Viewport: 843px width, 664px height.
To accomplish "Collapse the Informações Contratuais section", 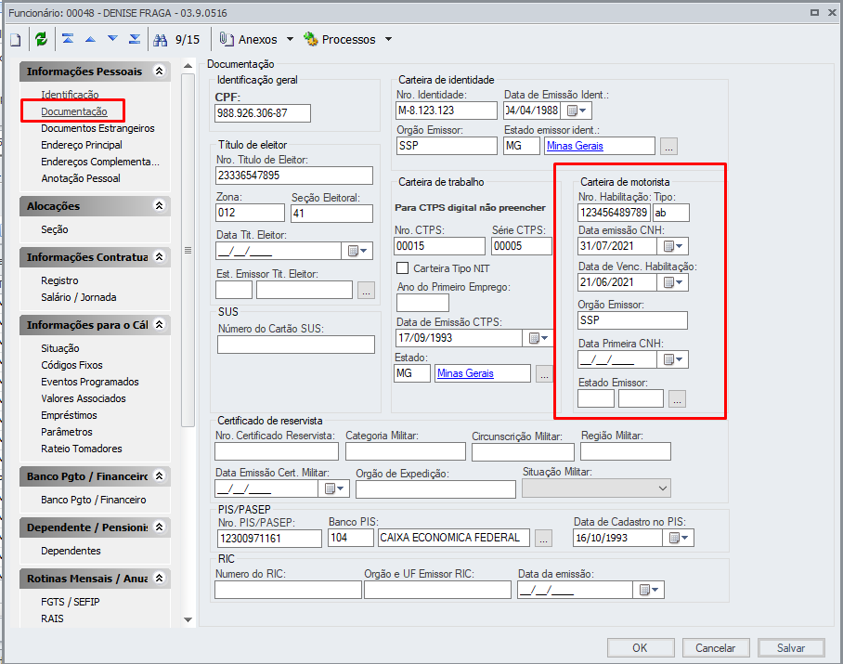I will [x=159, y=256].
